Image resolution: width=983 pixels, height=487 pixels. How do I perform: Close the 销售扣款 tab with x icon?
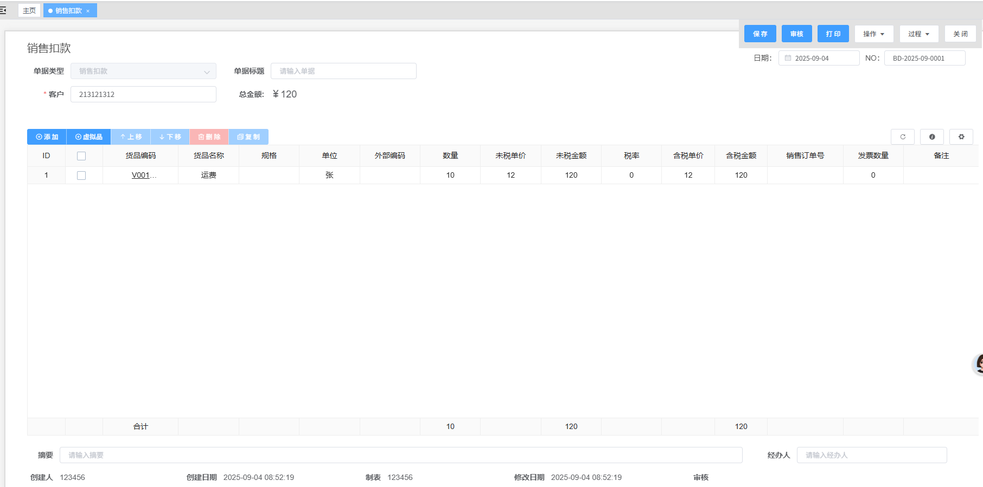click(x=88, y=11)
